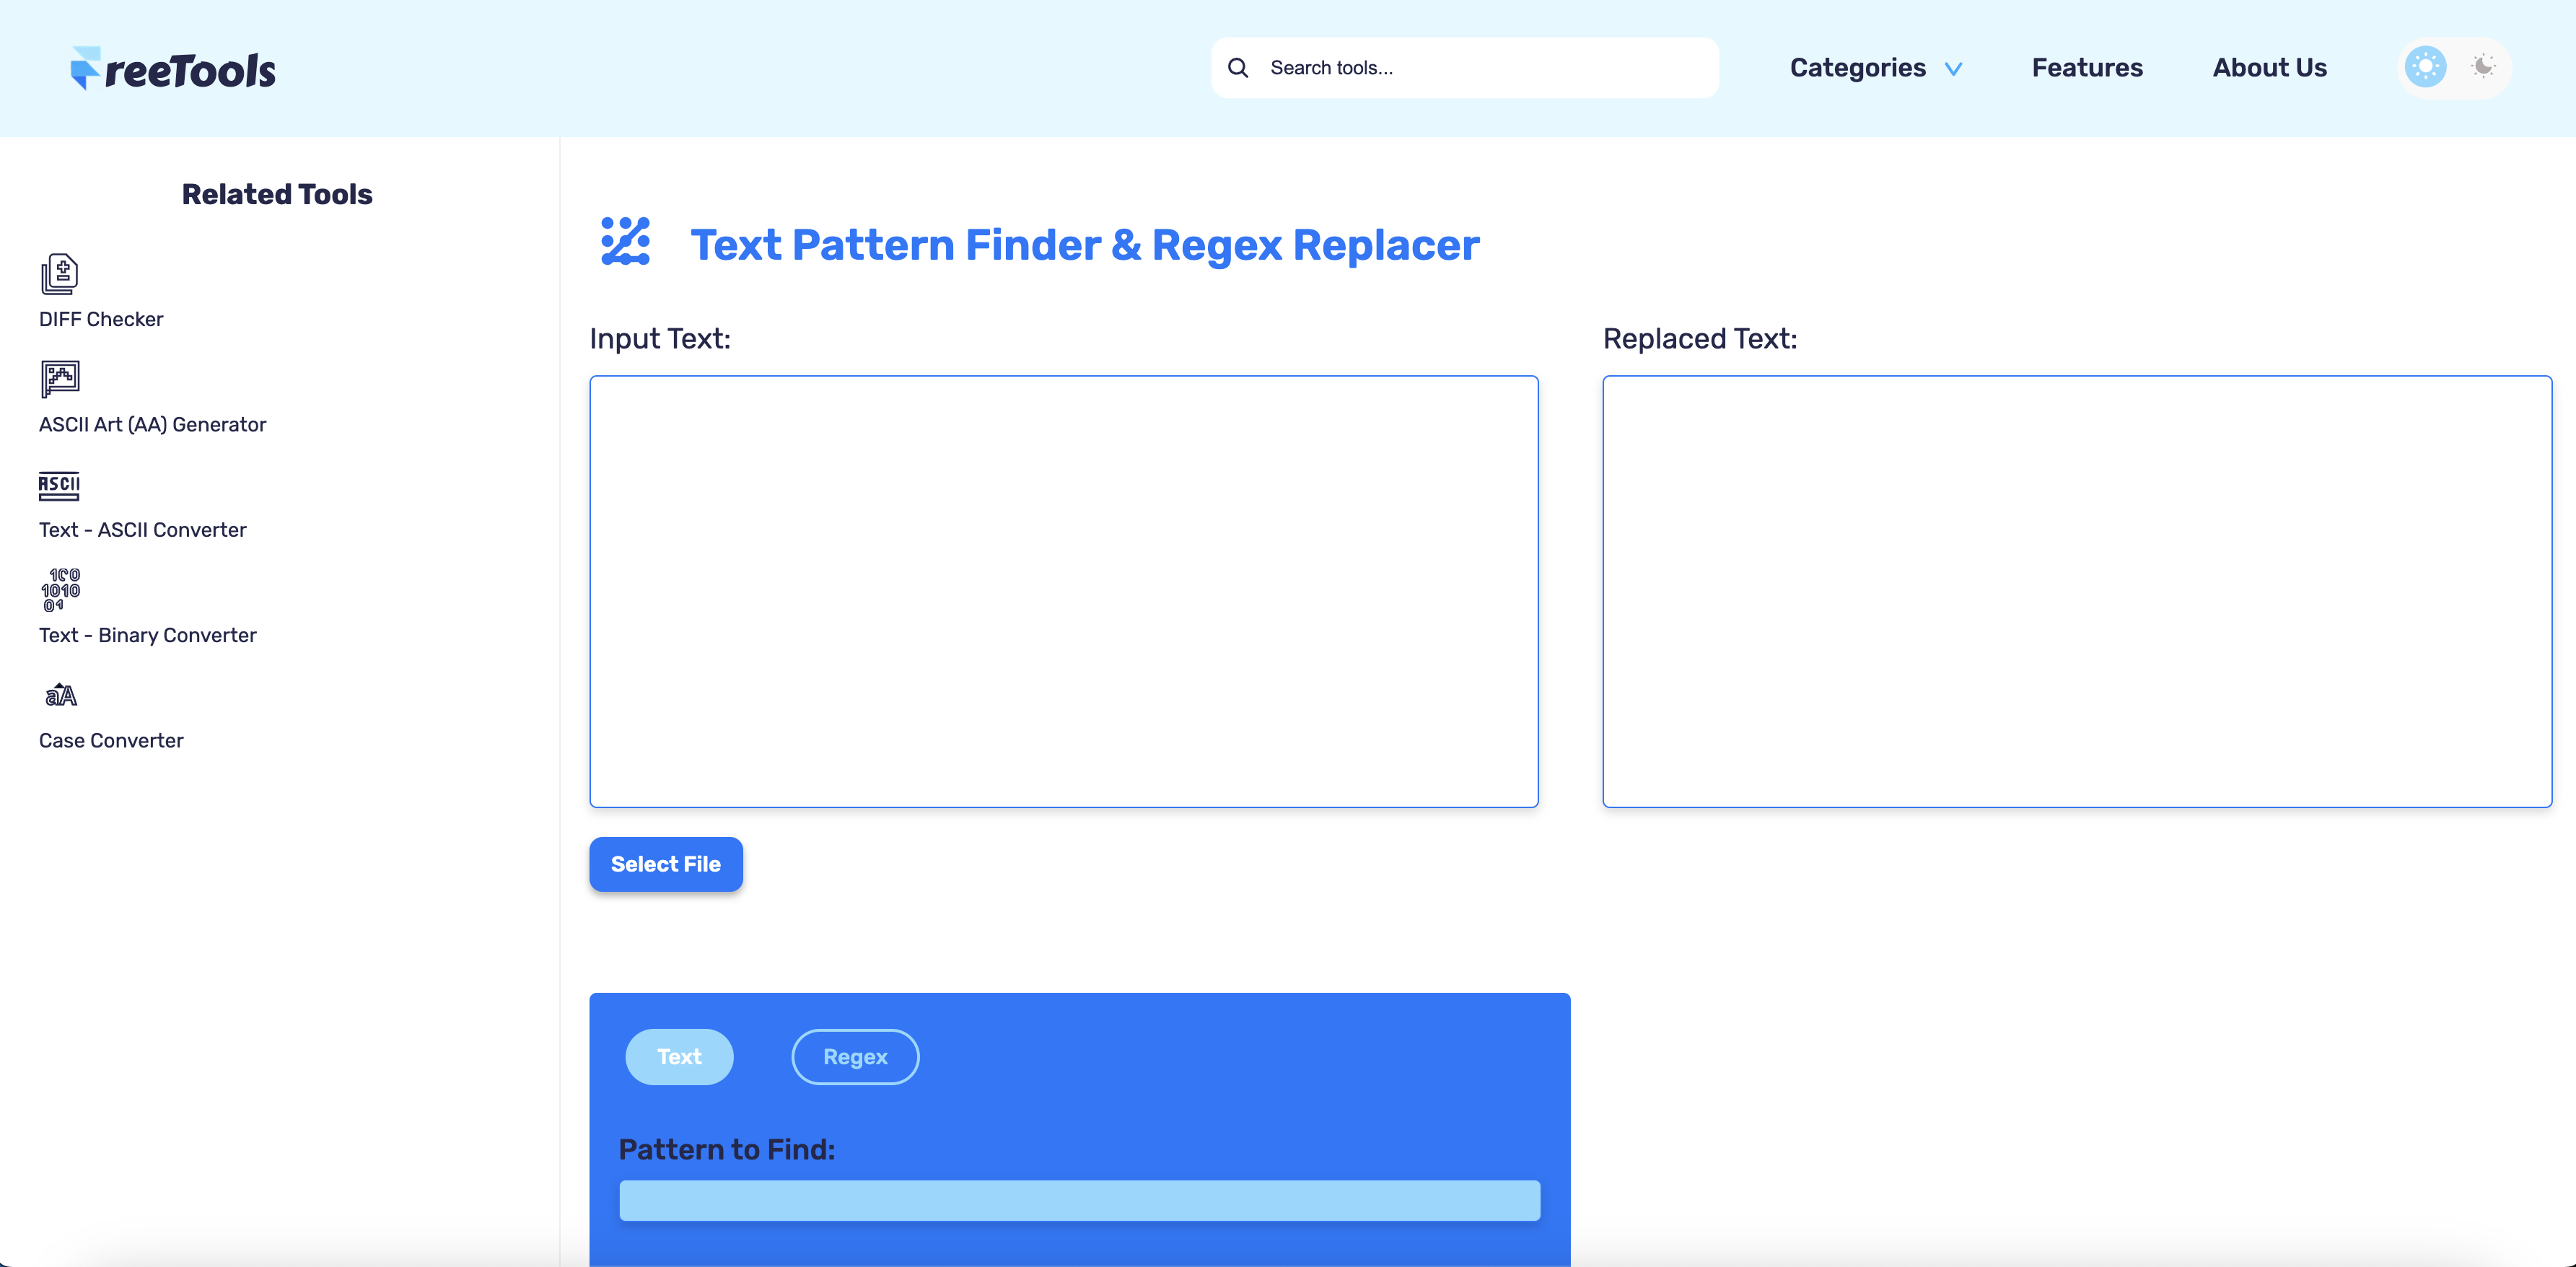Image resolution: width=2576 pixels, height=1267 pixels.
Task: Switch pattern mode to Regex
Action: [855, 1056]
